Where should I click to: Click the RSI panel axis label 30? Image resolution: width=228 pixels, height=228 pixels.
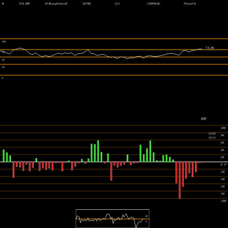click(3, 67)
